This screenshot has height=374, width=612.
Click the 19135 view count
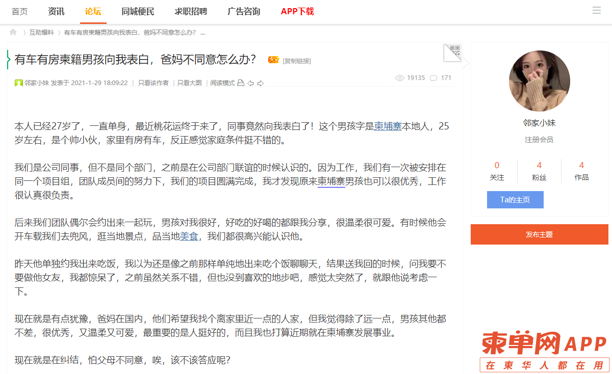416,78
